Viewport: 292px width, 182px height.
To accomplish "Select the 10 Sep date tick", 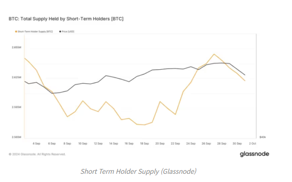I will 83,143.
